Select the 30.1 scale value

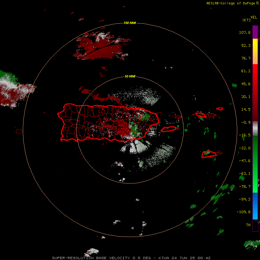[246, 97]
